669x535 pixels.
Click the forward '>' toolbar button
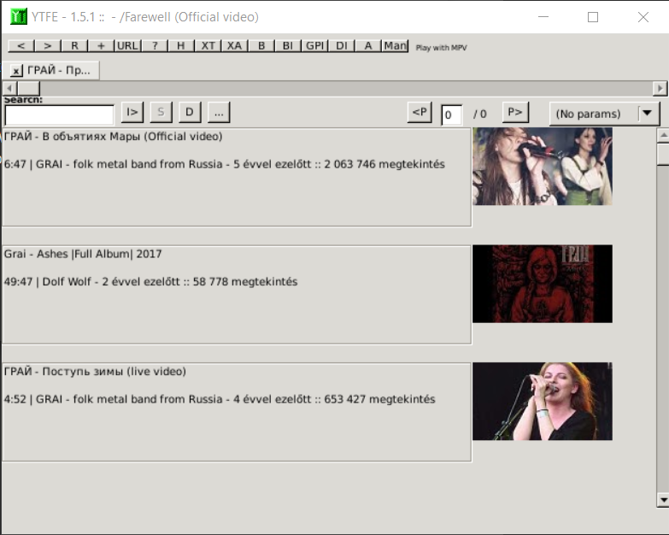click(x=47, y=46)
